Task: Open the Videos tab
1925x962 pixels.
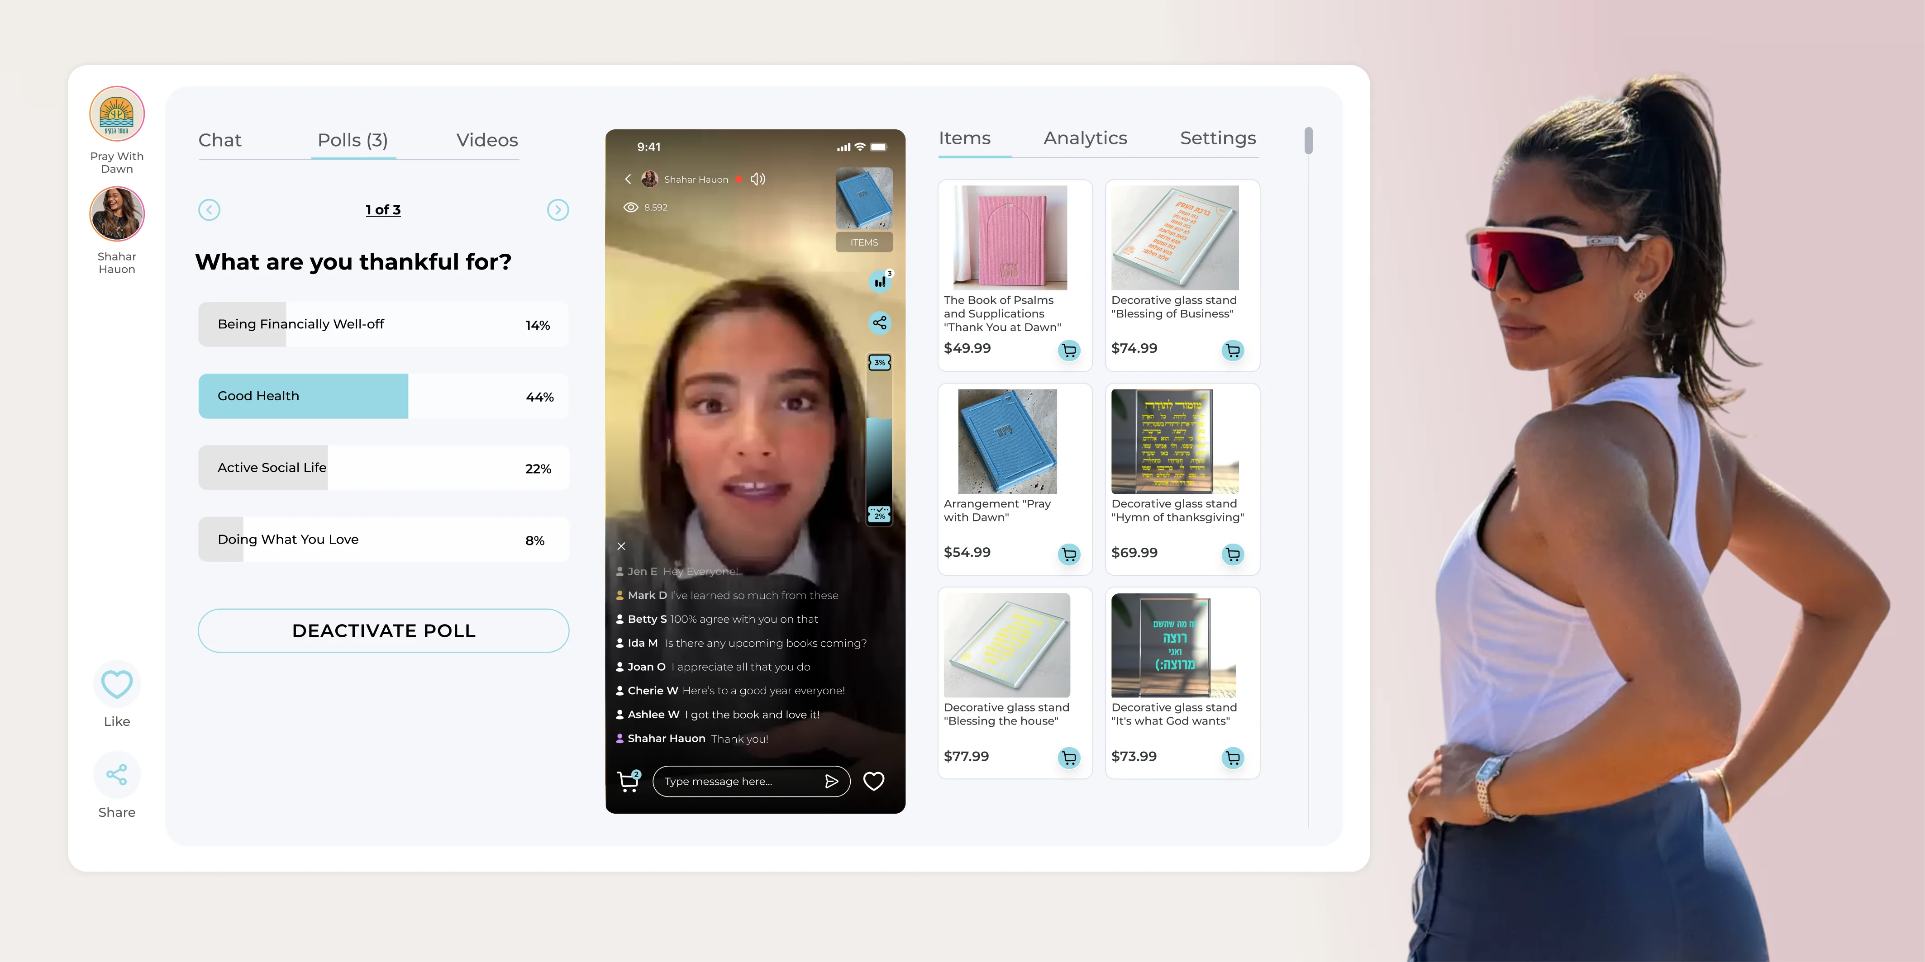Action: click(x=486, y=140)
